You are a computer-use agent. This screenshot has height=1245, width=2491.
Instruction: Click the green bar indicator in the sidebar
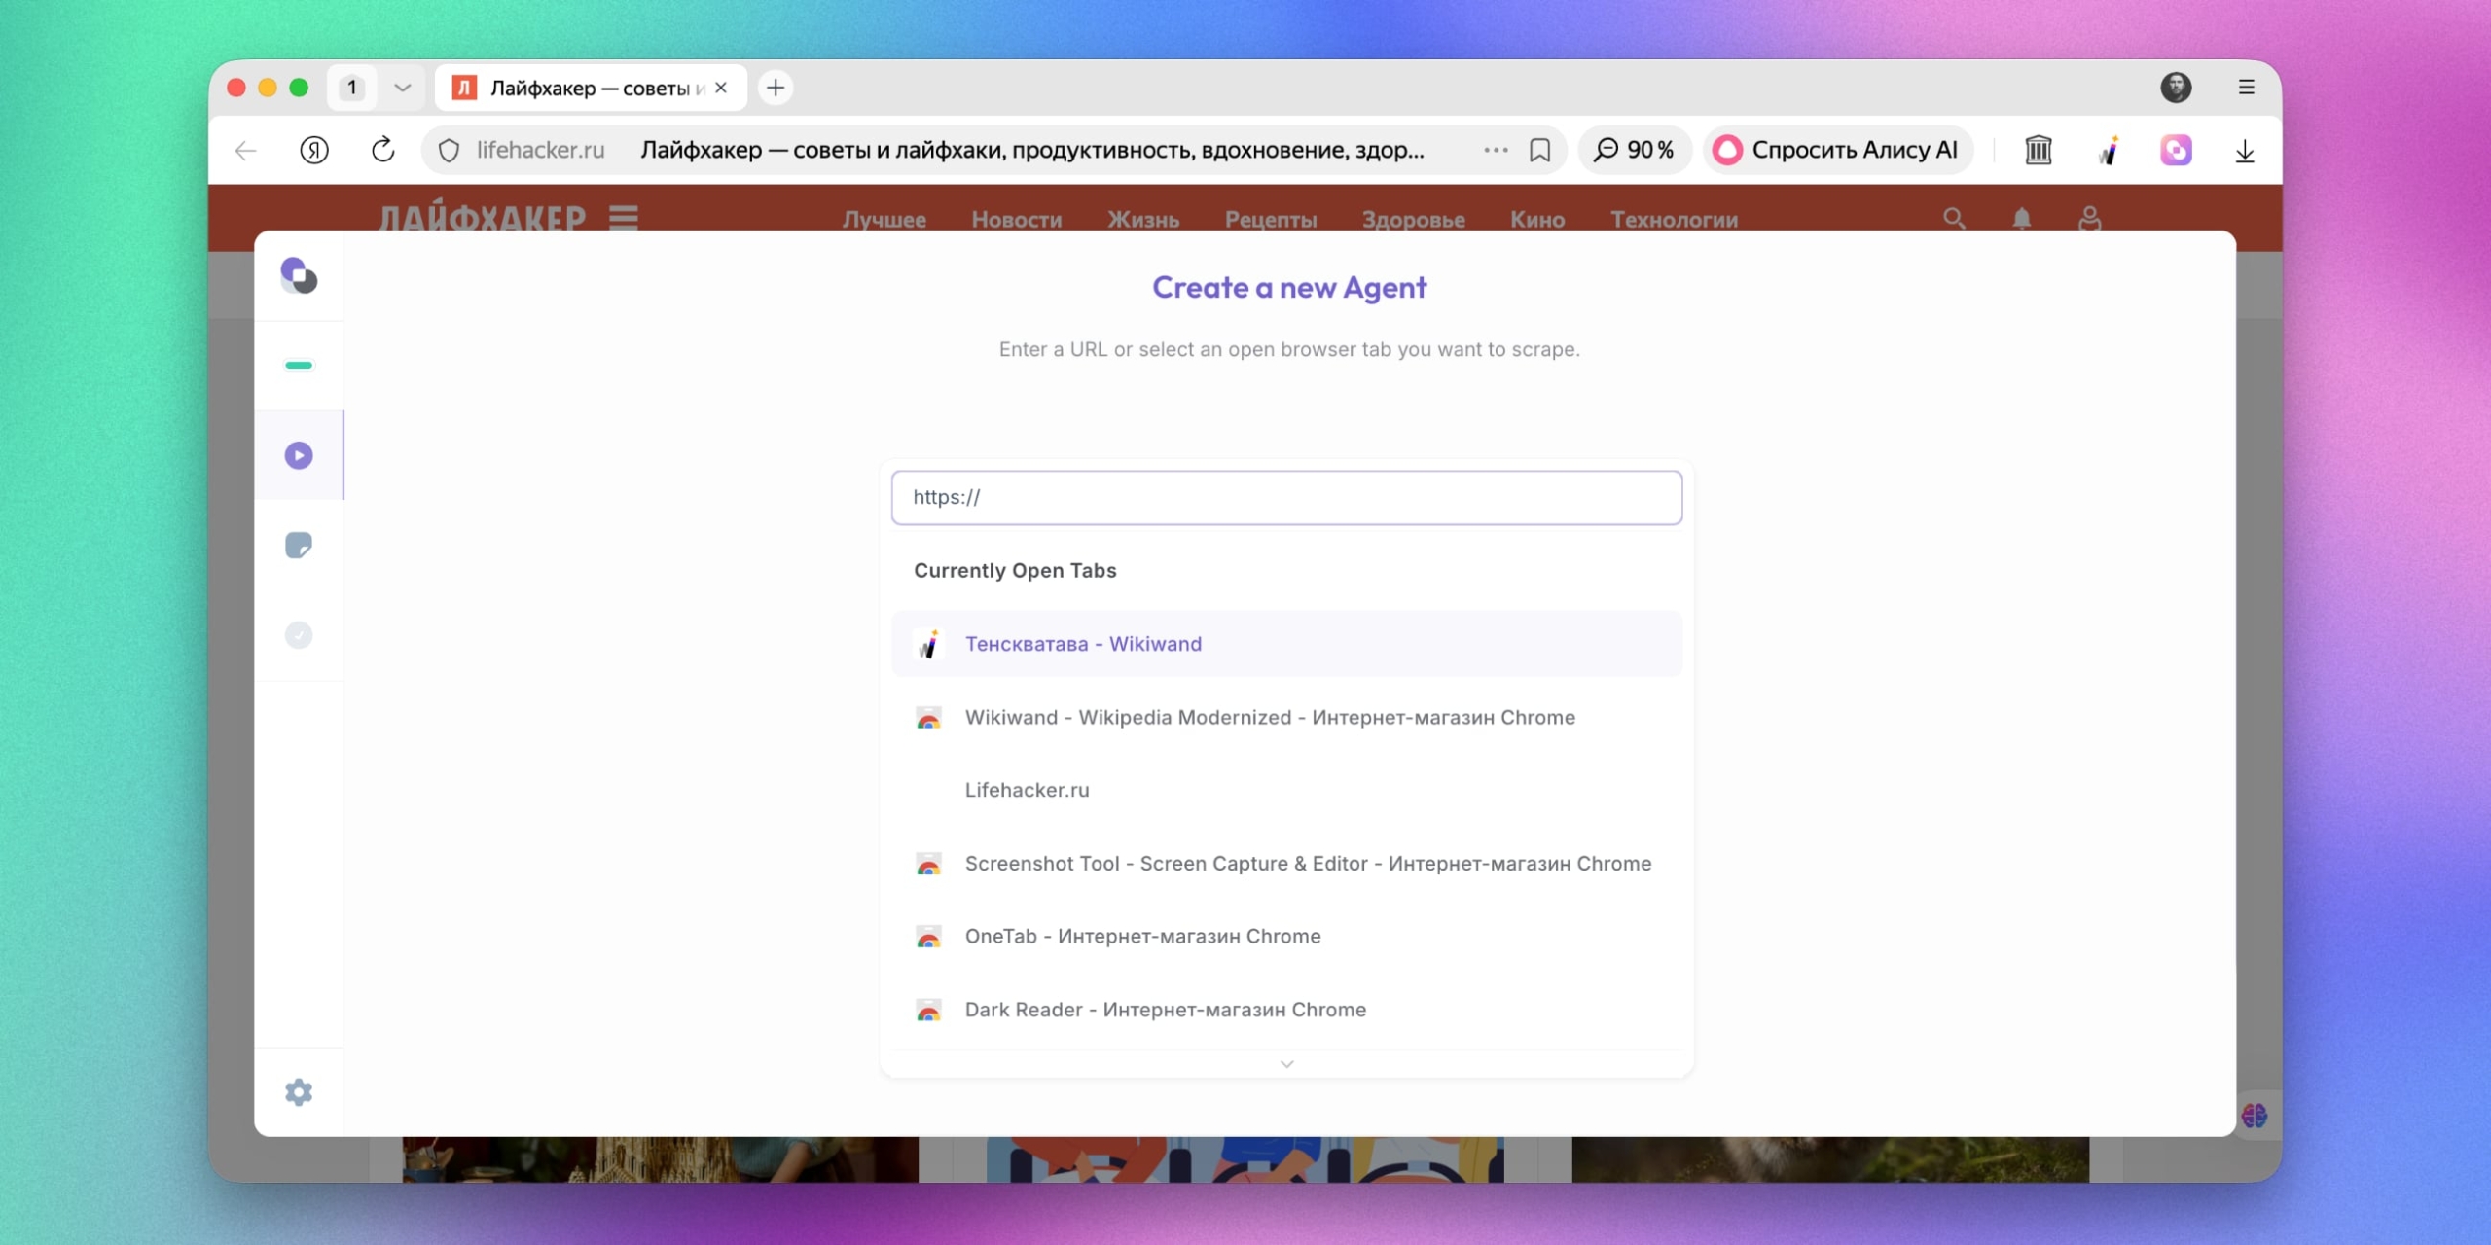coord(299,366)
